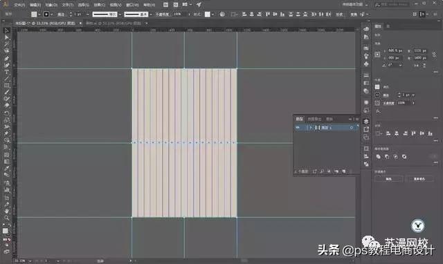Image resolution: width=443 pixels, height=264 pixels.
Task: Select the Eraser tool
Action: 7,106
